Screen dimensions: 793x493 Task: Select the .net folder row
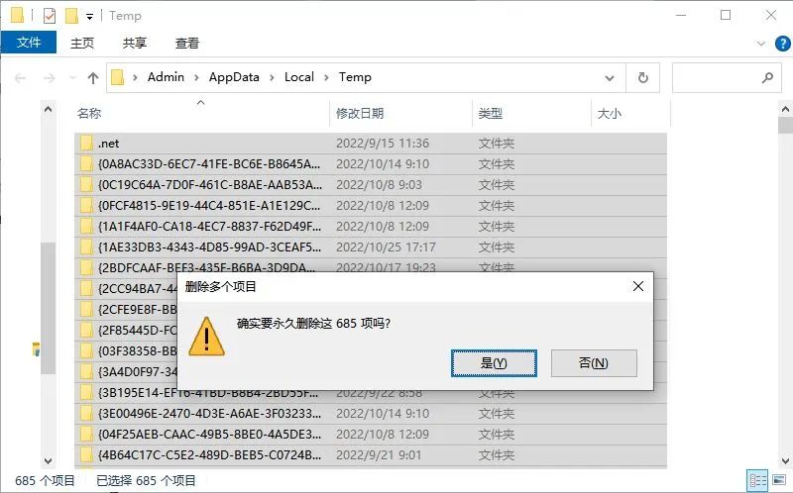pos(371,144)
